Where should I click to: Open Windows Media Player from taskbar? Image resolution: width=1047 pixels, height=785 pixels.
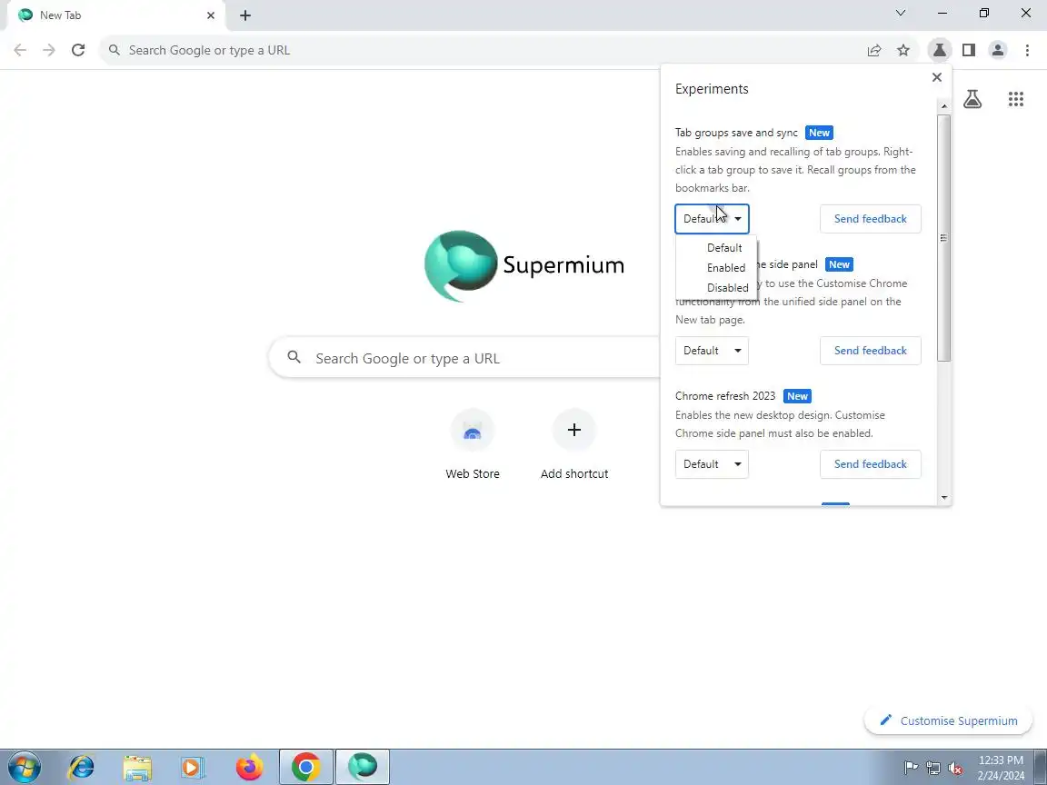pos(193,768)
